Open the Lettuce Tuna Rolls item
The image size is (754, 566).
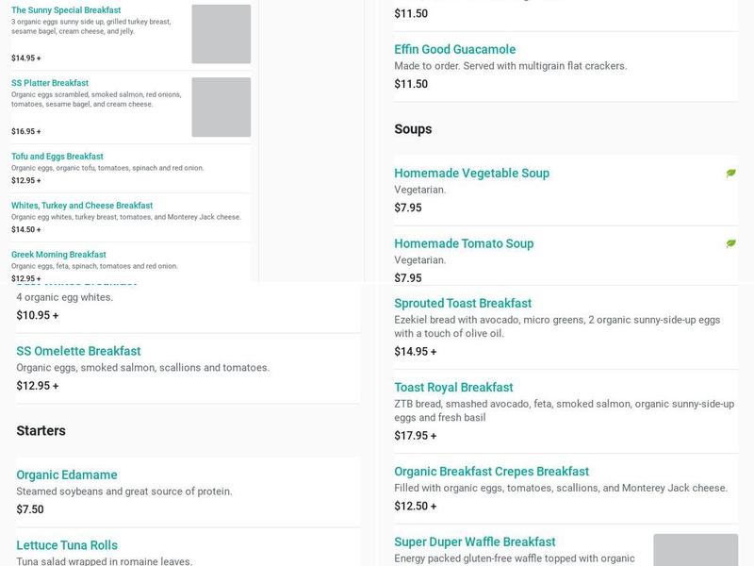tap(67, 545)
